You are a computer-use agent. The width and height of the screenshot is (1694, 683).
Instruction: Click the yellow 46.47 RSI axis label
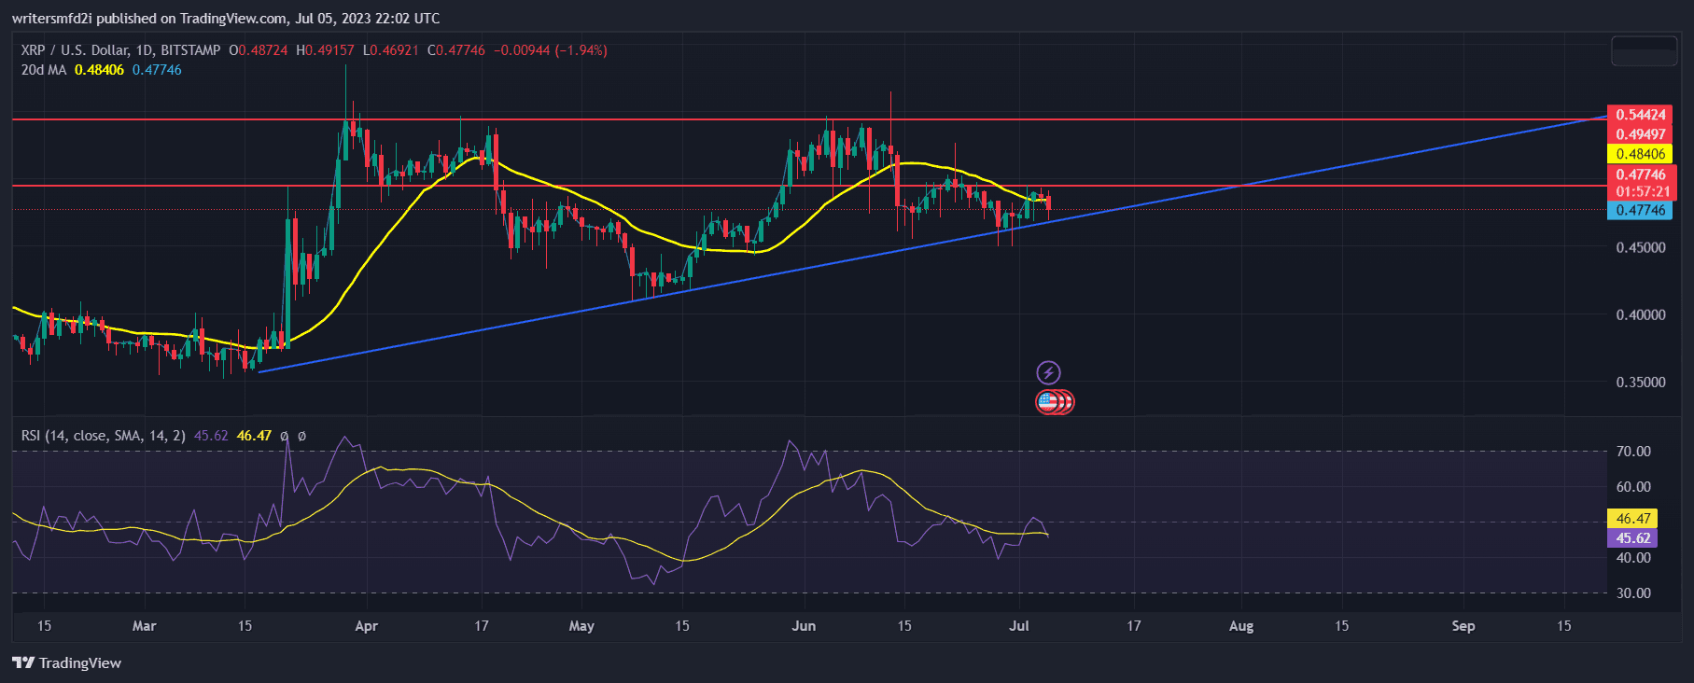pos(1632,519)
